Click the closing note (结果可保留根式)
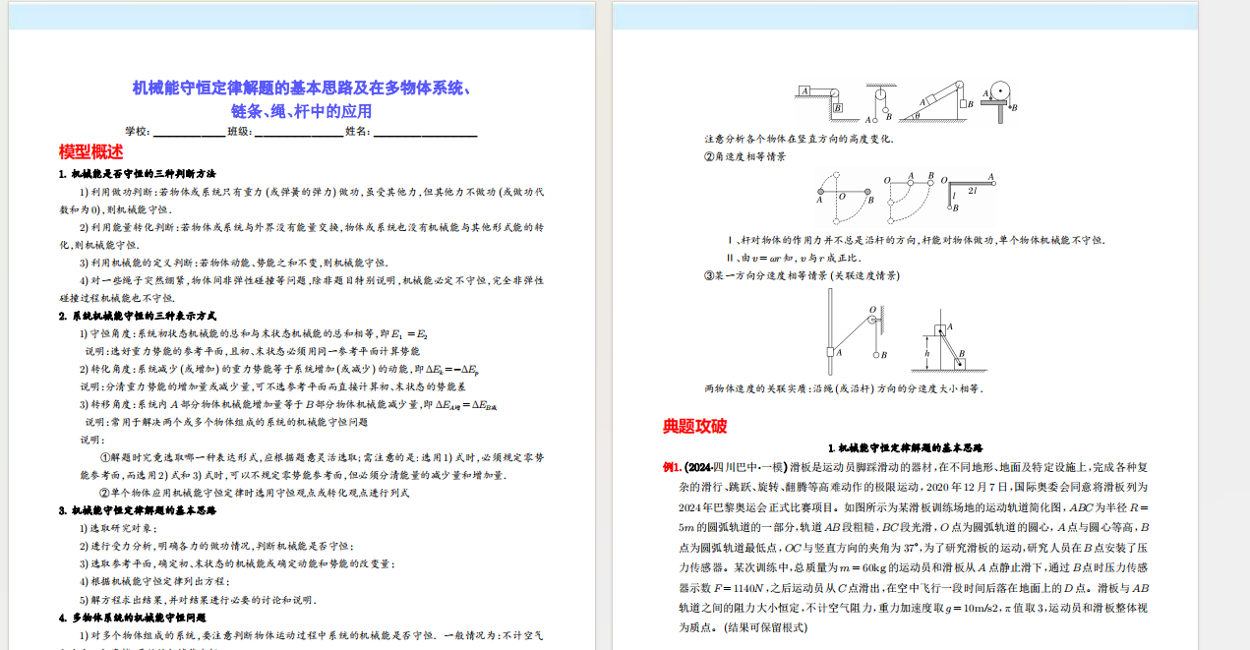Image resolution: width=1250 pixels, height=650 pixels. pyautogui.click(x=765, y=626)
